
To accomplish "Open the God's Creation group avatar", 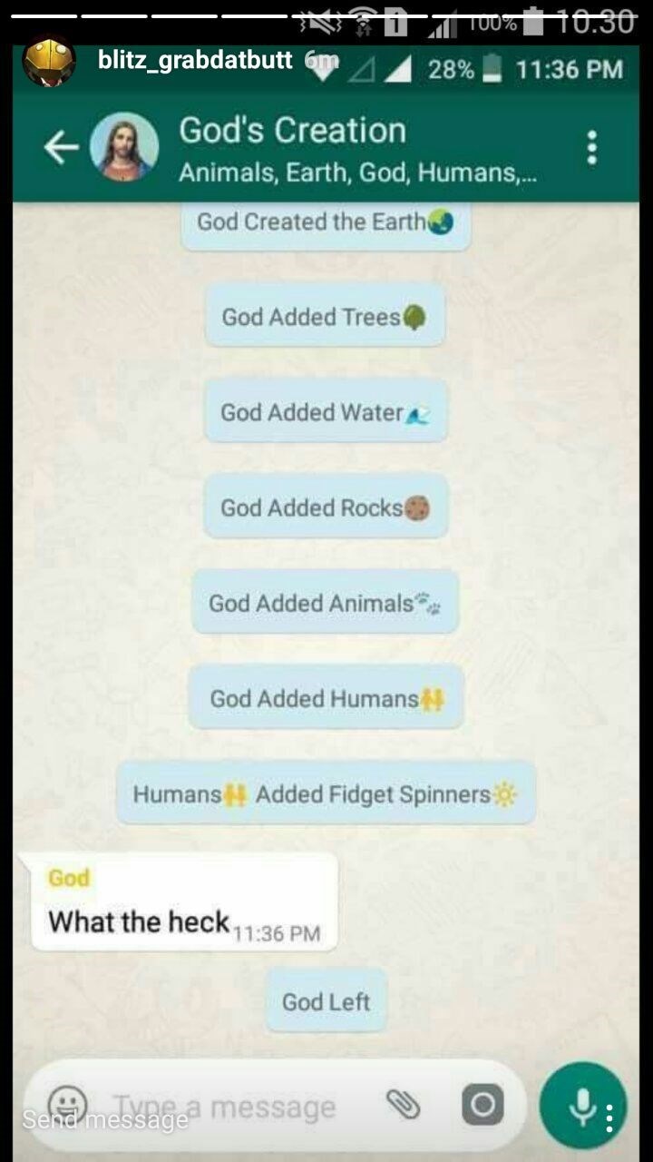I will point(124,148).
